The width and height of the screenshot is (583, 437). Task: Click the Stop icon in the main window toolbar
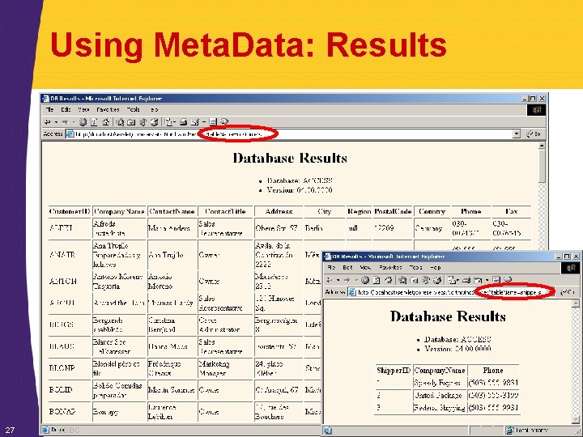[83, 122]
